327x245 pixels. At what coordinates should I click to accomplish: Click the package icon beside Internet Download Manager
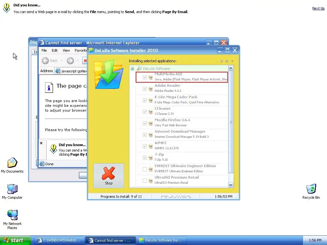coord(151,135)
